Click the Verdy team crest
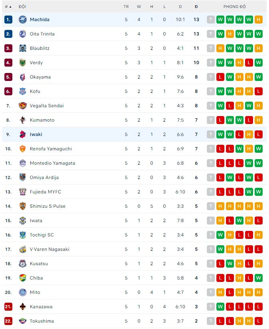The width and height of the screenshot is (269, 329). pos(22,63)
